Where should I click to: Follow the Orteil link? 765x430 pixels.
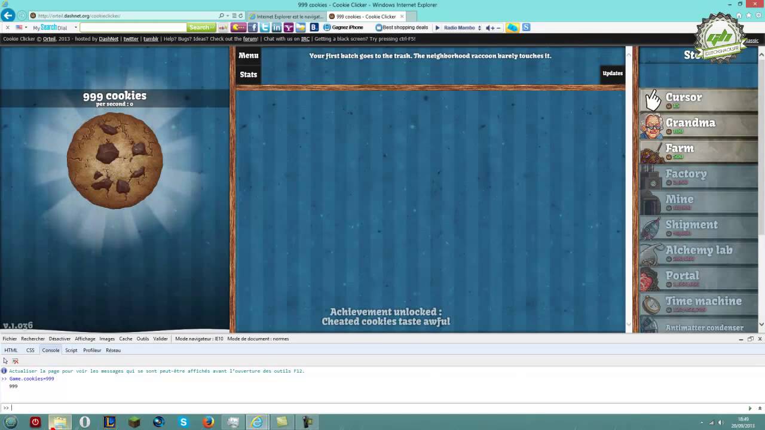click(49, 39)
